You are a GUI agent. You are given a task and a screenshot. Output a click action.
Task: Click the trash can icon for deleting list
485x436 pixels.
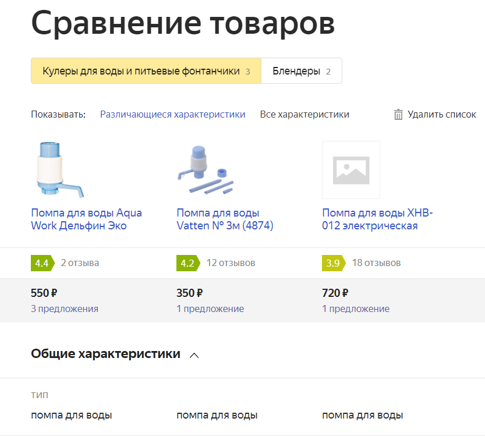tap(398, 115)
